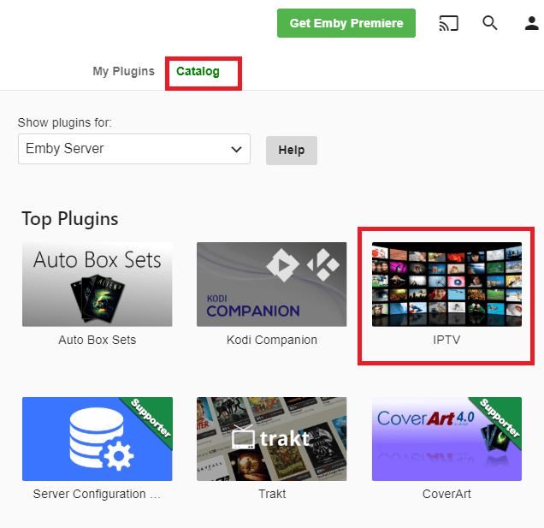This screenshot has width=544, height=528.
Task: Open the search magnifier icon
Action: click(490, 23)
